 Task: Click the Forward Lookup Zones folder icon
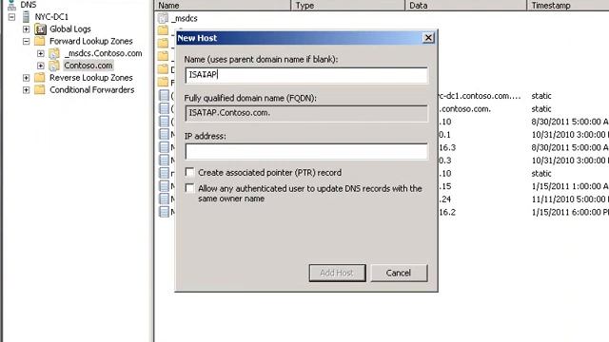[x=40, y=41]
